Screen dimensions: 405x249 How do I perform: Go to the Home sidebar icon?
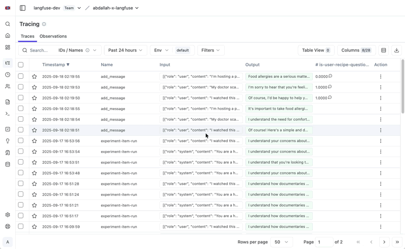pos(8,35)
